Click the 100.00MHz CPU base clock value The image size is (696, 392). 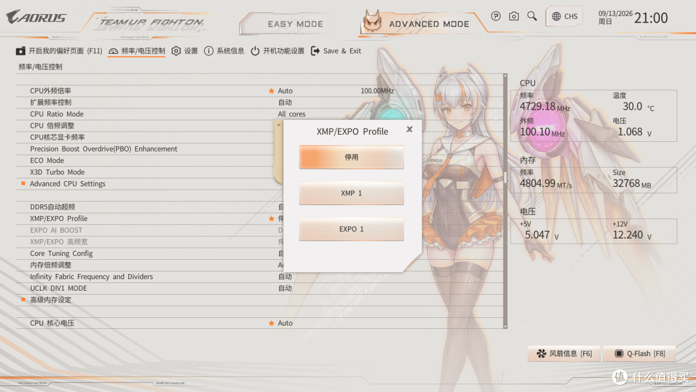(x=377, y=90)
